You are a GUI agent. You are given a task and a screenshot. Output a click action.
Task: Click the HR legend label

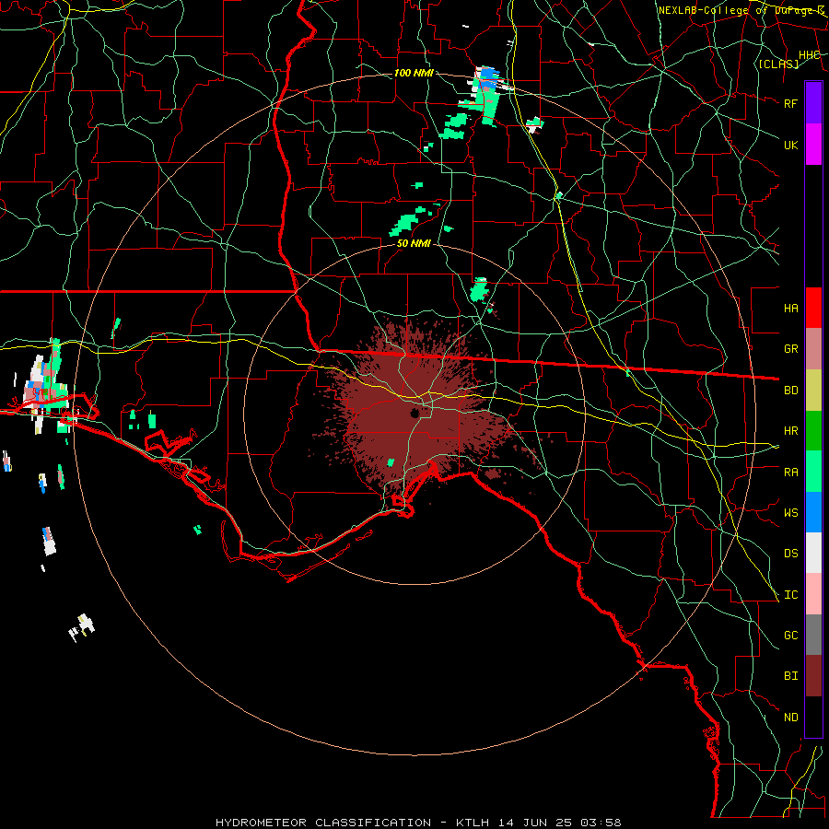click(x=790, y=431)
